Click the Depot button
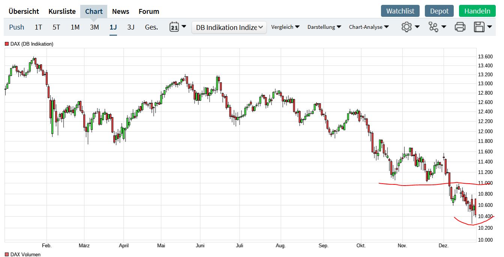 point(439,11)
